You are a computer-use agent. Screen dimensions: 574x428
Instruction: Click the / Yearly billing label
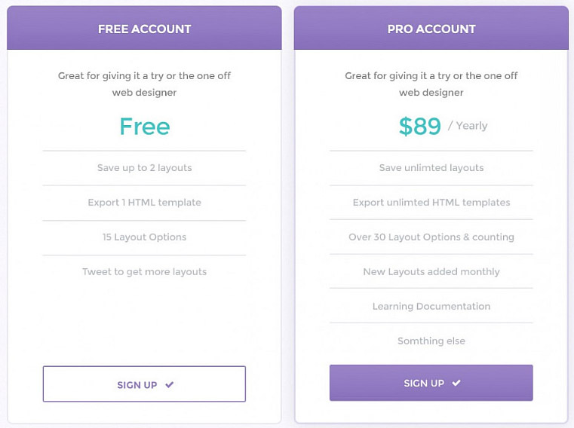(468, 126)
